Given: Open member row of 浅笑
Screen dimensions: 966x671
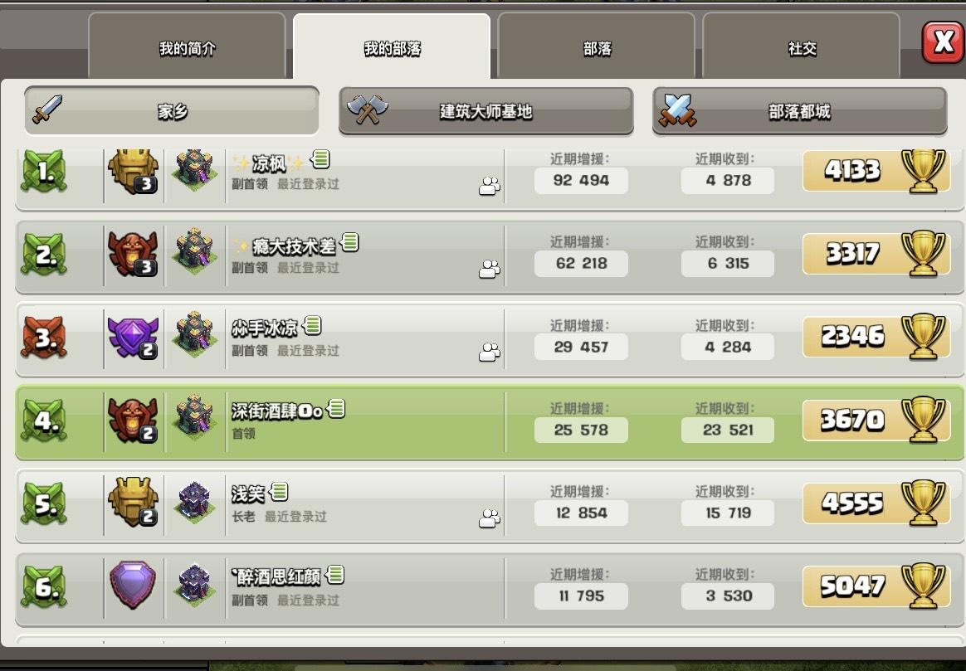Looking at the screenshot, I should [x=489, y=503].
